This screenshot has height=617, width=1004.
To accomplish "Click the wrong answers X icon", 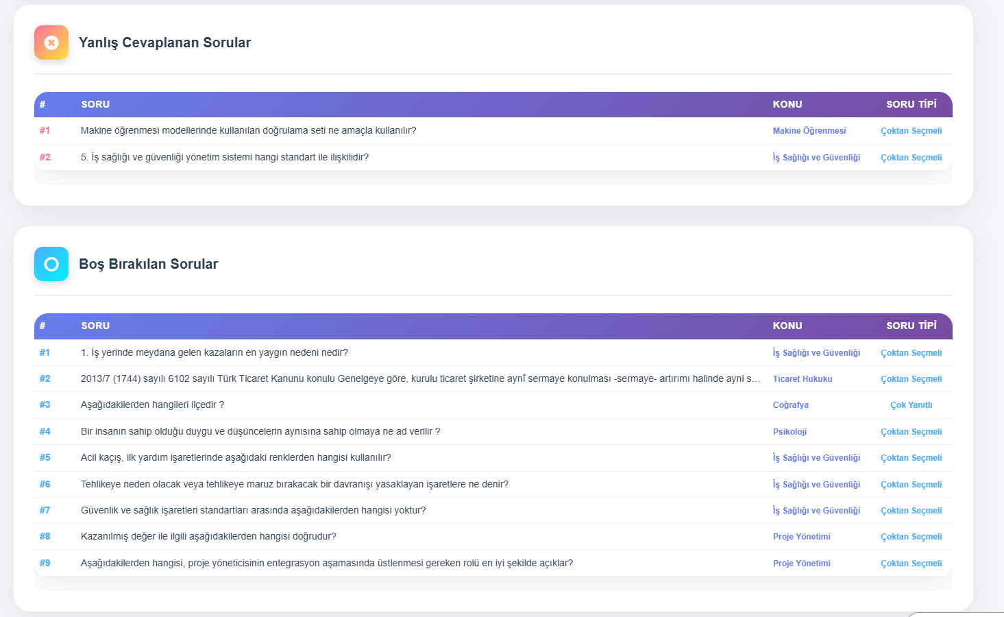I will pos(51,43).
